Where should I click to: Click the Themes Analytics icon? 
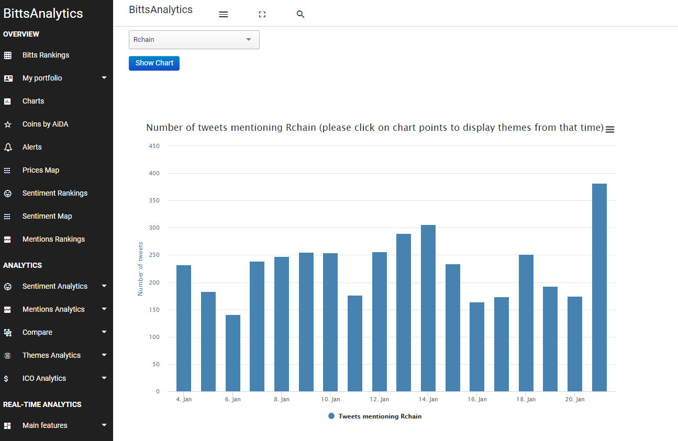[7, 355]
